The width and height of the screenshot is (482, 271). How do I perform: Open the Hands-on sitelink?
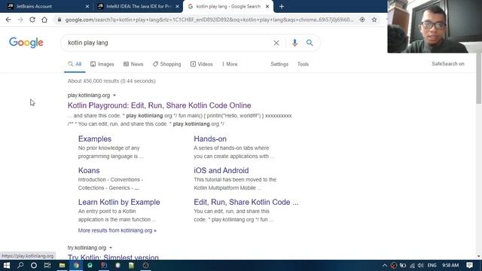[210, 139]
